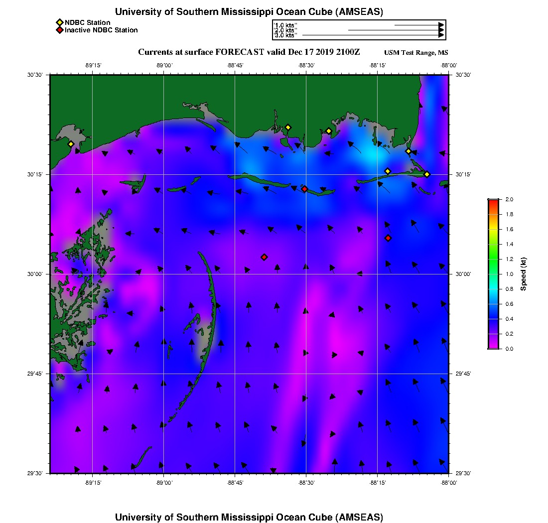Viewport: 548px width, 523px height.
Task: Click the easternmost red inactive station diamond
Action: tap(388, 238)
